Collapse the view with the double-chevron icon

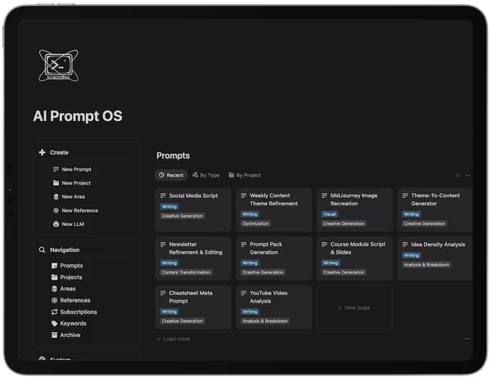(457, 175)
